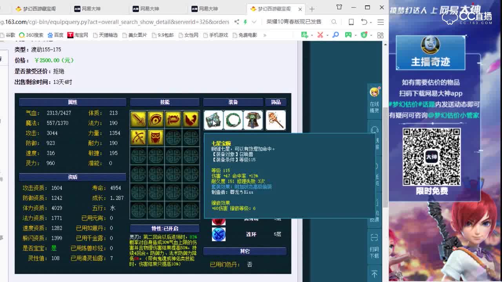502x282 pixels.
Task: Select the green ring collar equipment icon
Action: [x=233, y=120]
